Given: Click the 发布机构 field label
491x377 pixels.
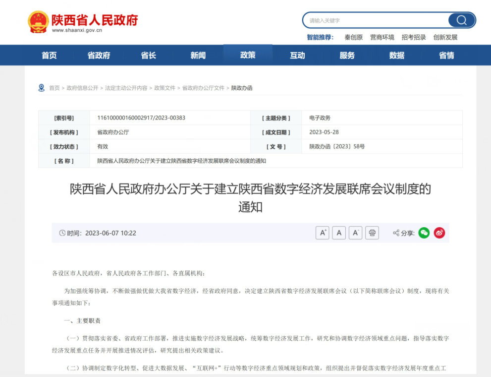Looking at the screenshot, I should point(64,132).
